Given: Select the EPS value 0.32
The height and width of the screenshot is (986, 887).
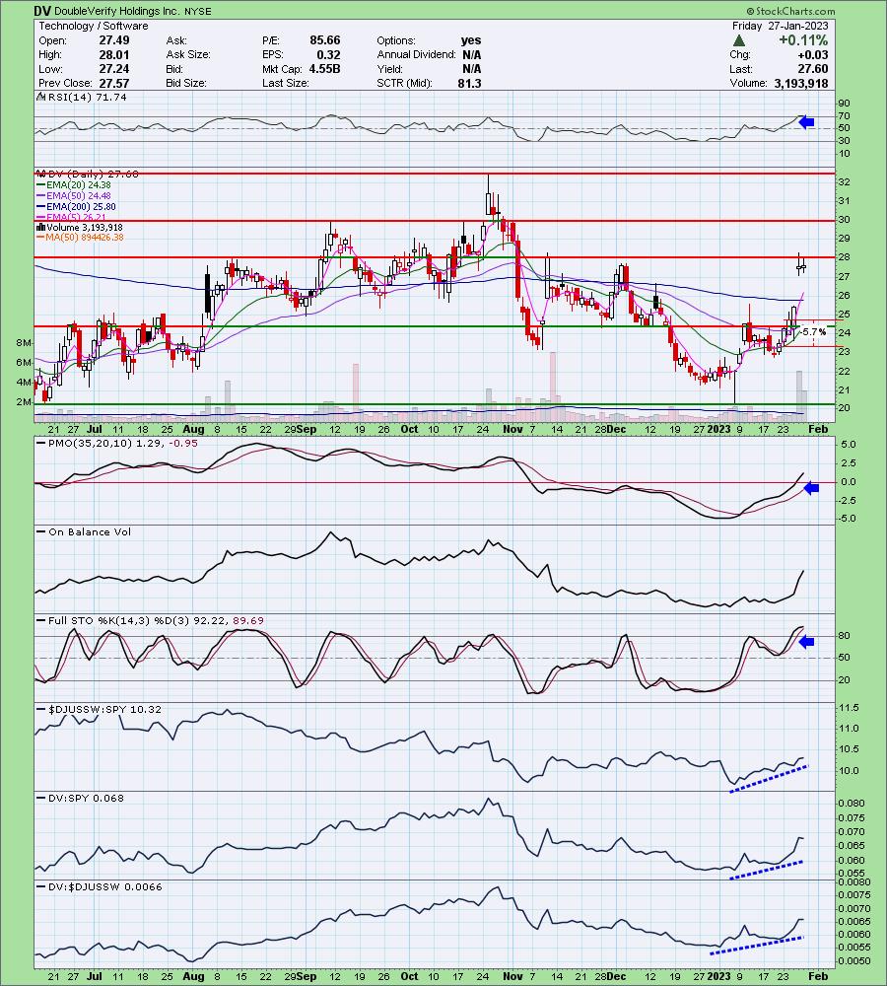Looking at the screenshot, I should [x=328, y=54].
